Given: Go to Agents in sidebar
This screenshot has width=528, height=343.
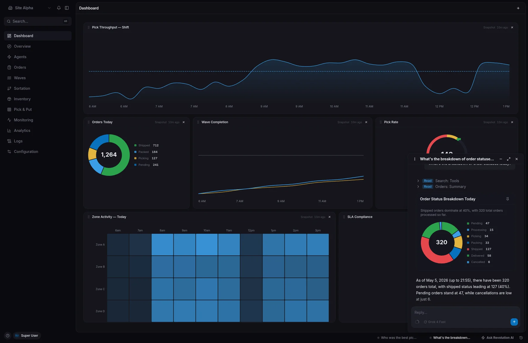Looking at the screenshot, I should [38, 57].
